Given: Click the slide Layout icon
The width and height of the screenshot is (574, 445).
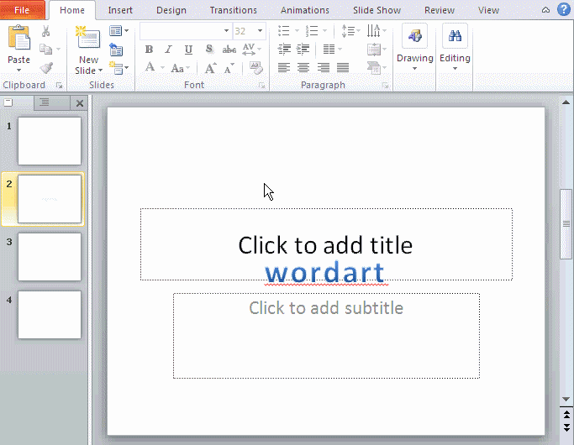Looking at the screenshot, I should [x=116, y=31].
